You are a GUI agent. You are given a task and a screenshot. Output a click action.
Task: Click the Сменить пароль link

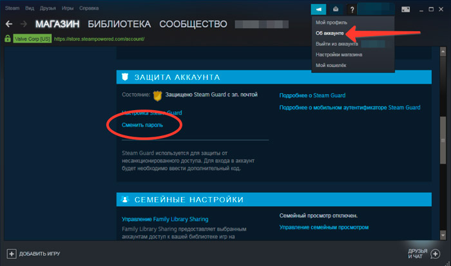coord(142,125)
